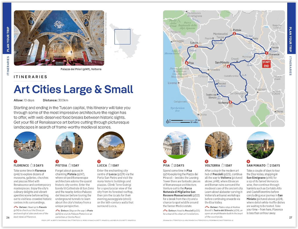Click the clock icon beside Florence 3 Days
Image resolution: width=298 pixels, height=229 pixels.
31,165
